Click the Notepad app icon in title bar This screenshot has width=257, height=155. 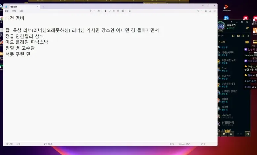6,7
